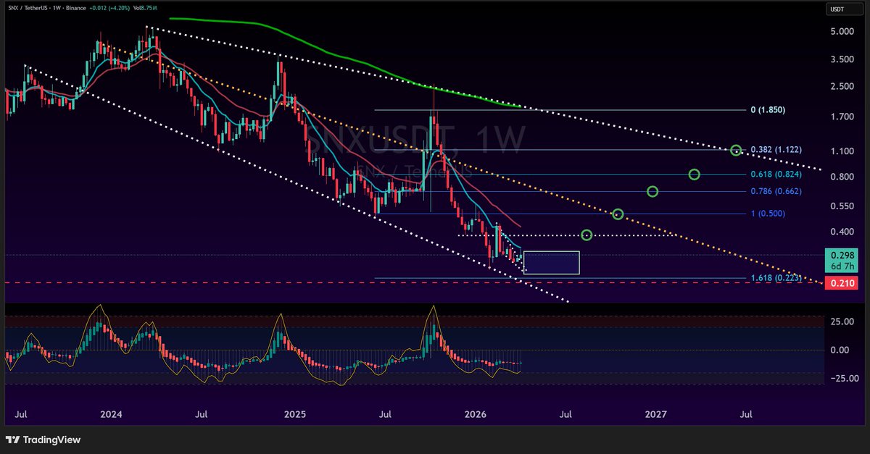The height and width of the screenshot is (454, 870).
Task: Select the green circle near the 0.786 level
Action: click(652, 192)
